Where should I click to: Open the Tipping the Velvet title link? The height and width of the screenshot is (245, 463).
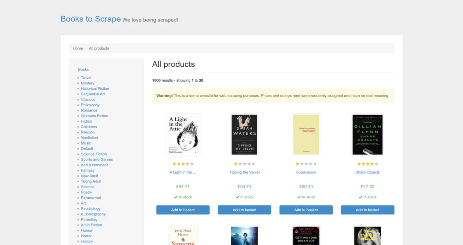[x=244, y=172]
